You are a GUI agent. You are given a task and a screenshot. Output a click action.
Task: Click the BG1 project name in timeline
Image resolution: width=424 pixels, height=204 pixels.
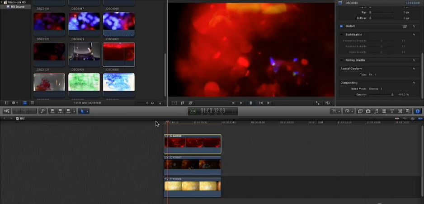[x=23, y=118]
